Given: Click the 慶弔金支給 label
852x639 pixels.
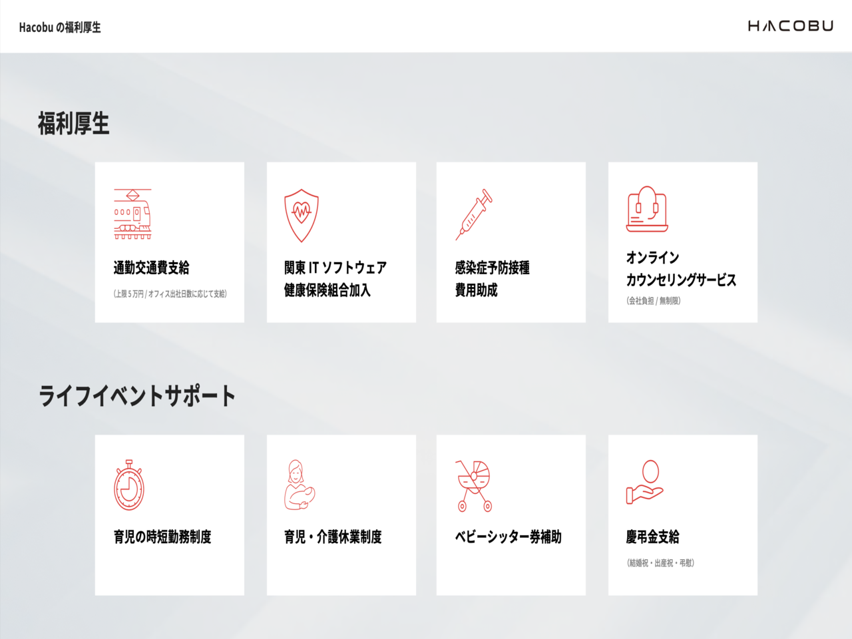Looking at the screenshot, I should (x=652, y=536).
